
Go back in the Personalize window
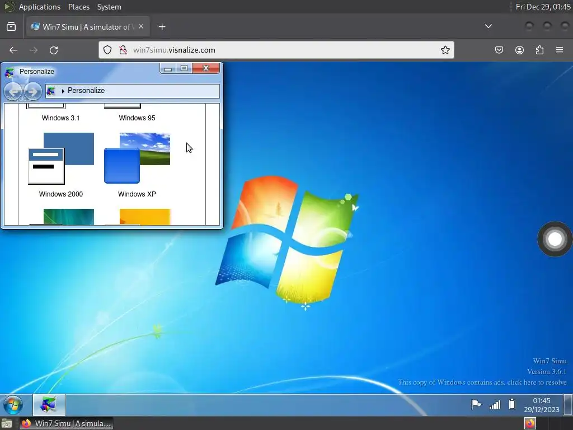click(13, 91)
